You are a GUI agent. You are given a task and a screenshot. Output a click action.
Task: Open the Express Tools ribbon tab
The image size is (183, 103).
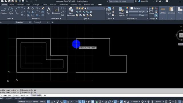pos(89,5)
